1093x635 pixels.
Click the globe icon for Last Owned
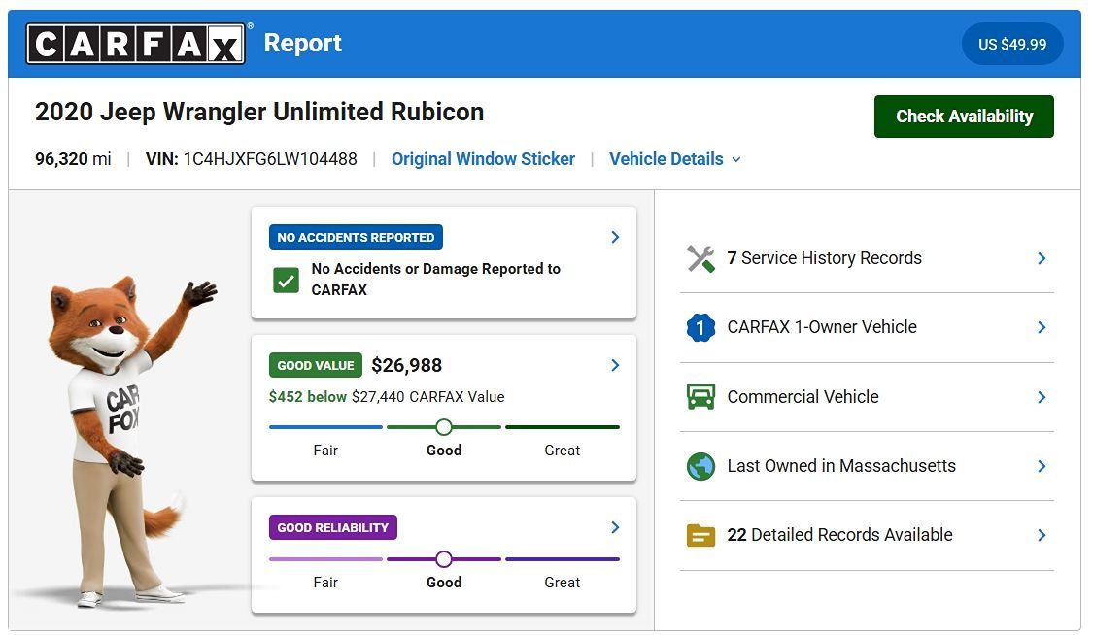pos(700,466)
